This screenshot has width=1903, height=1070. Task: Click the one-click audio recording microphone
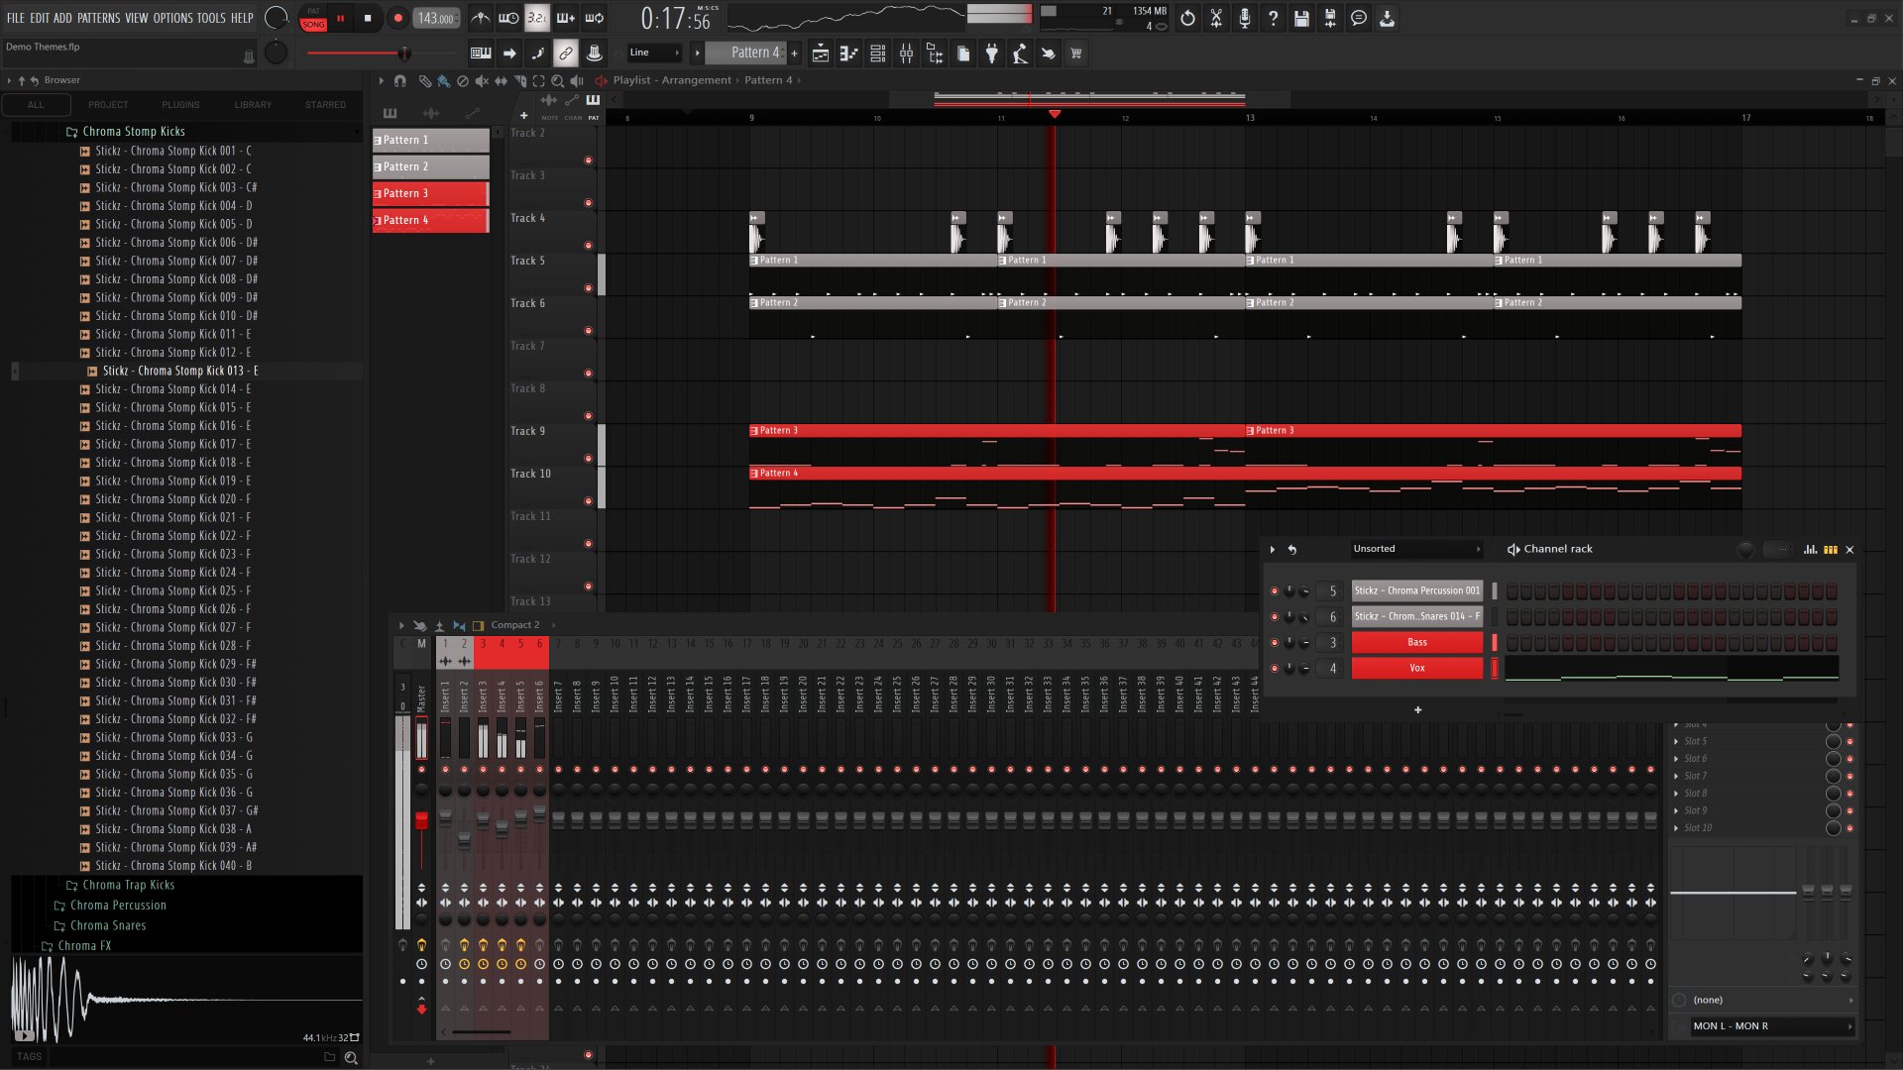click(x=1245, y=18)
